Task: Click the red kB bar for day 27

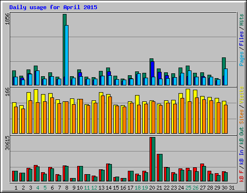Action: [202, 172]
